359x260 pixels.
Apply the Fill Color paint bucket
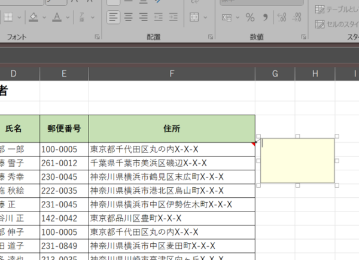pyautogui.click(x=33, y=17)
